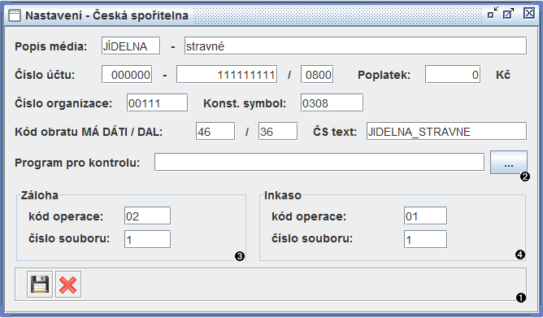543x318 pixels.
Task: Click the Poplatek label
Action: point(384,75)
